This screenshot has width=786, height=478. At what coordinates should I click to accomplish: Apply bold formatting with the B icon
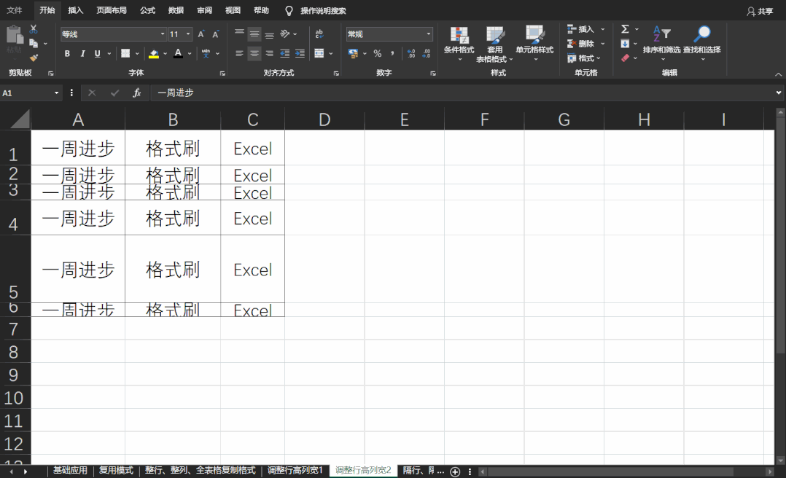click(68, 53)
